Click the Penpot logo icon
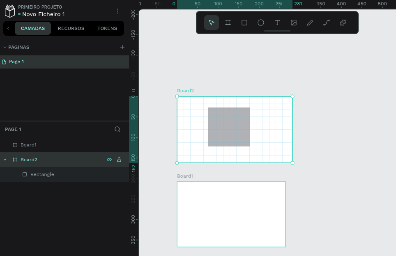 click(x=10, y=11)
